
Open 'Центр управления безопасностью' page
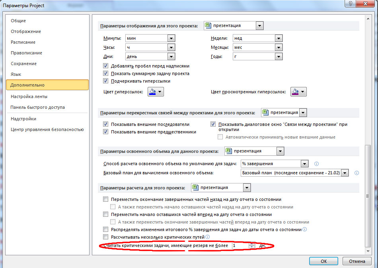coord(47,129)
